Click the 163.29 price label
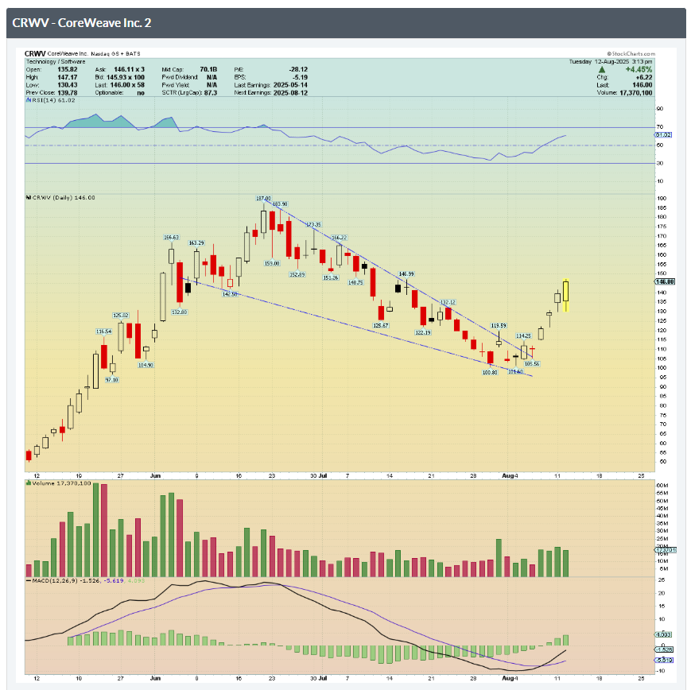Image resolution: width=687 pixels, height=690 pixels. click(x=196, y=243)
